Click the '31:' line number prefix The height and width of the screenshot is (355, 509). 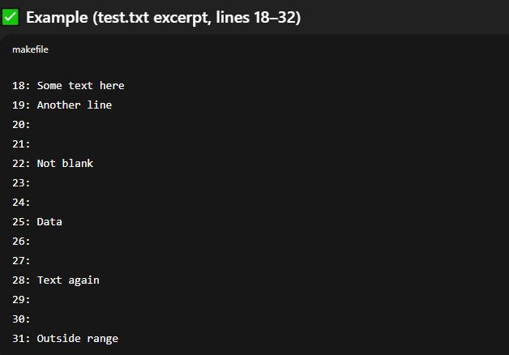point(21,338)
